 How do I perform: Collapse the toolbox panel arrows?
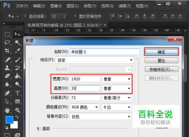[x=4, y=24]
